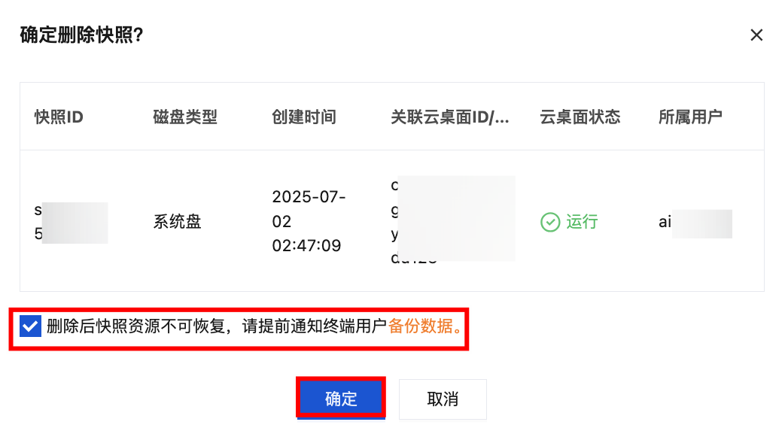Click the blurred snapshot ID cell
782x437 pixels.
point(71,222)
